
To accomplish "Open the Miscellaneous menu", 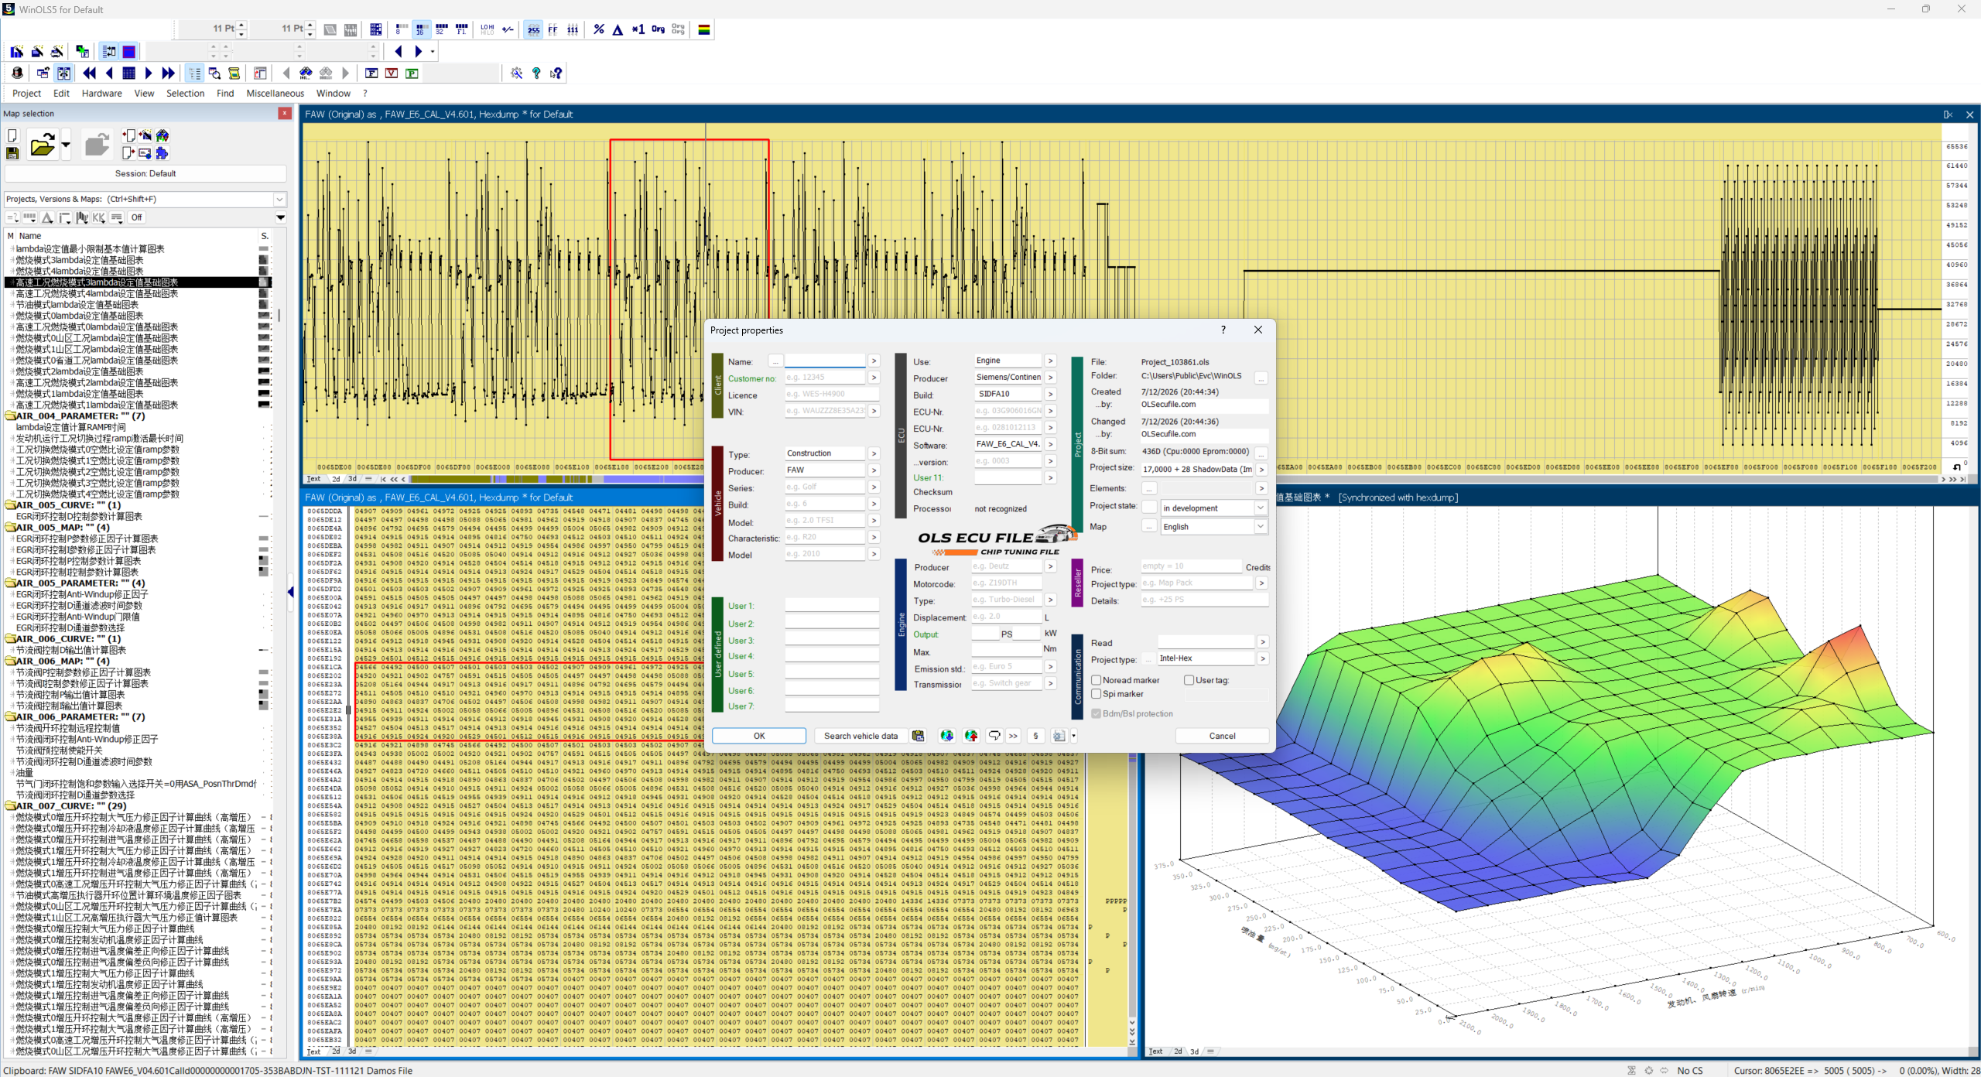I will point(275,93).
